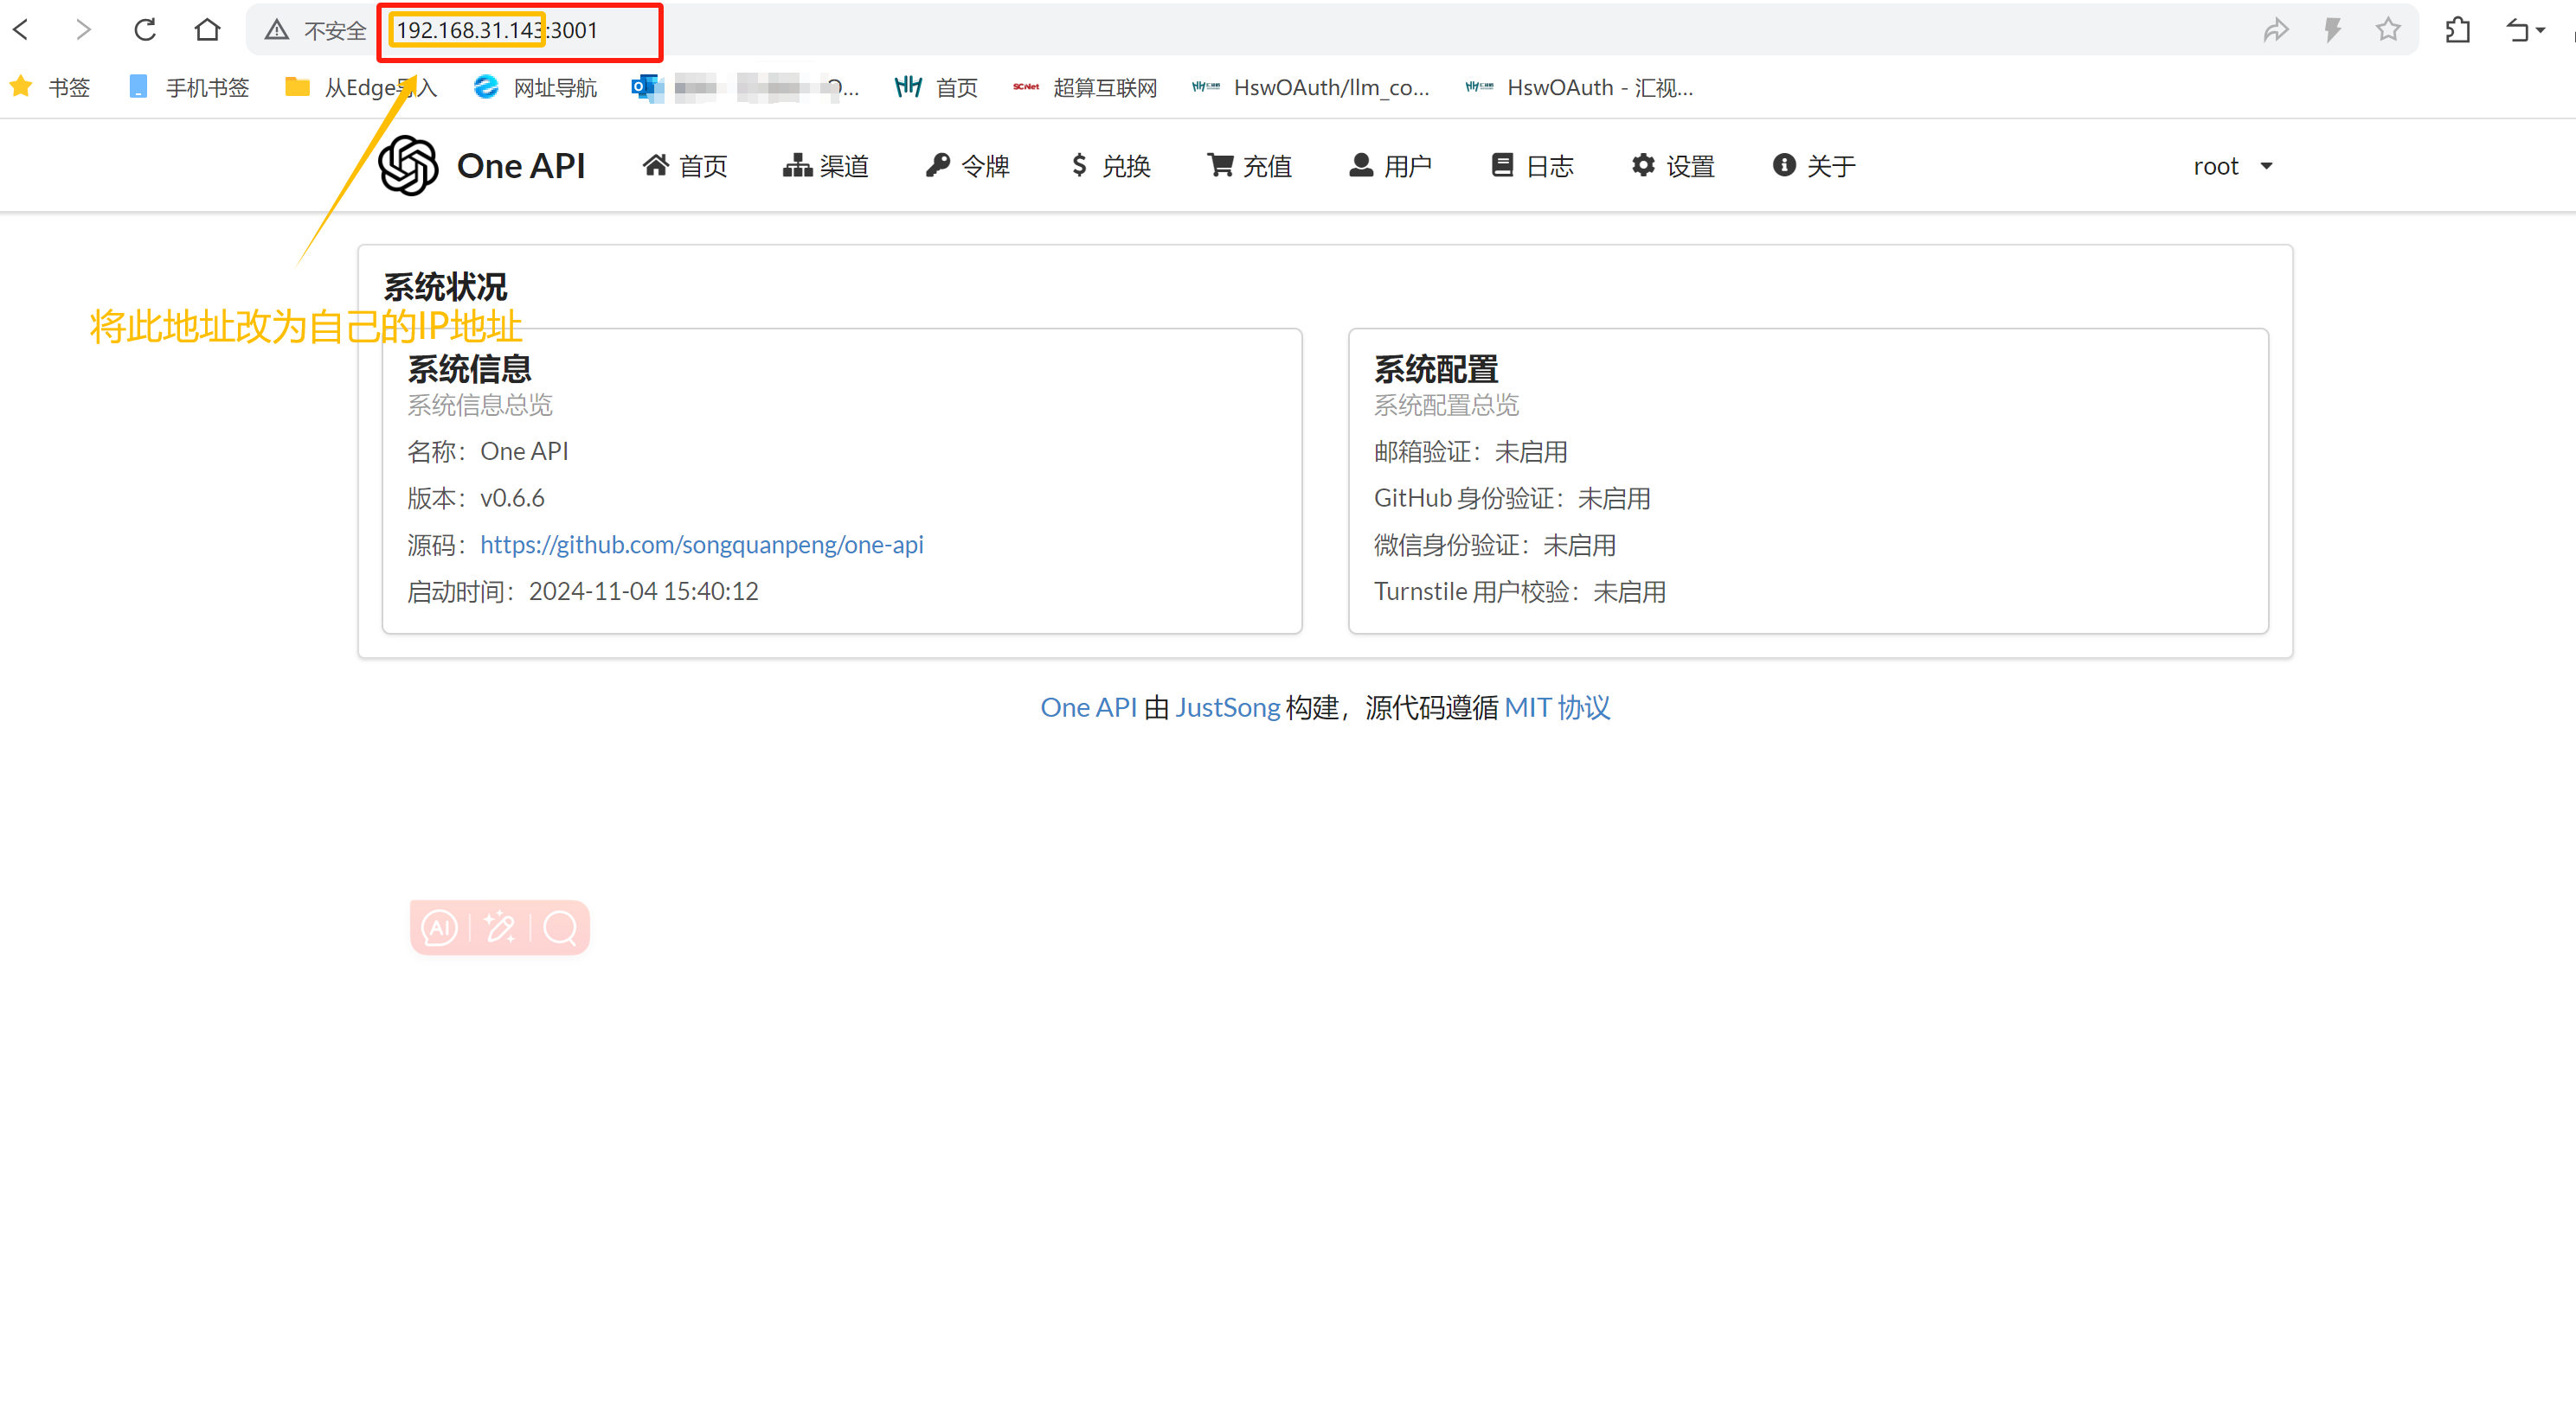The width and height of the screenshot is (2576, 1424).
Task: Click the 系统配置 card heading
Action: (x=1436, y=368)
